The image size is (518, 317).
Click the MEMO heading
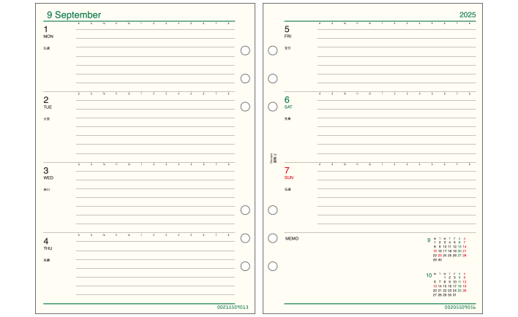tap(292, 239)
